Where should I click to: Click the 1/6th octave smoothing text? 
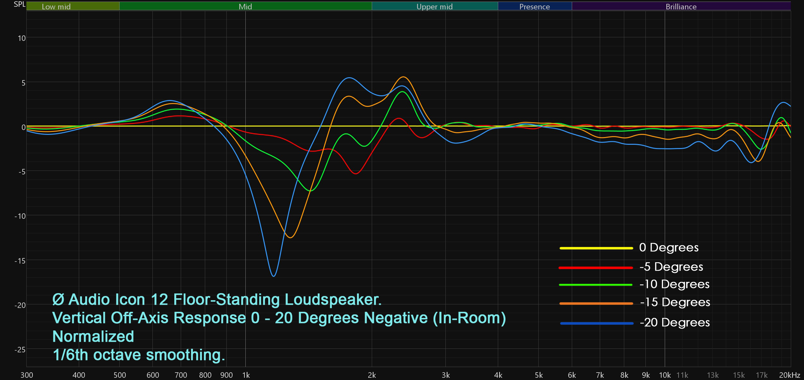(x=139, y=355)
